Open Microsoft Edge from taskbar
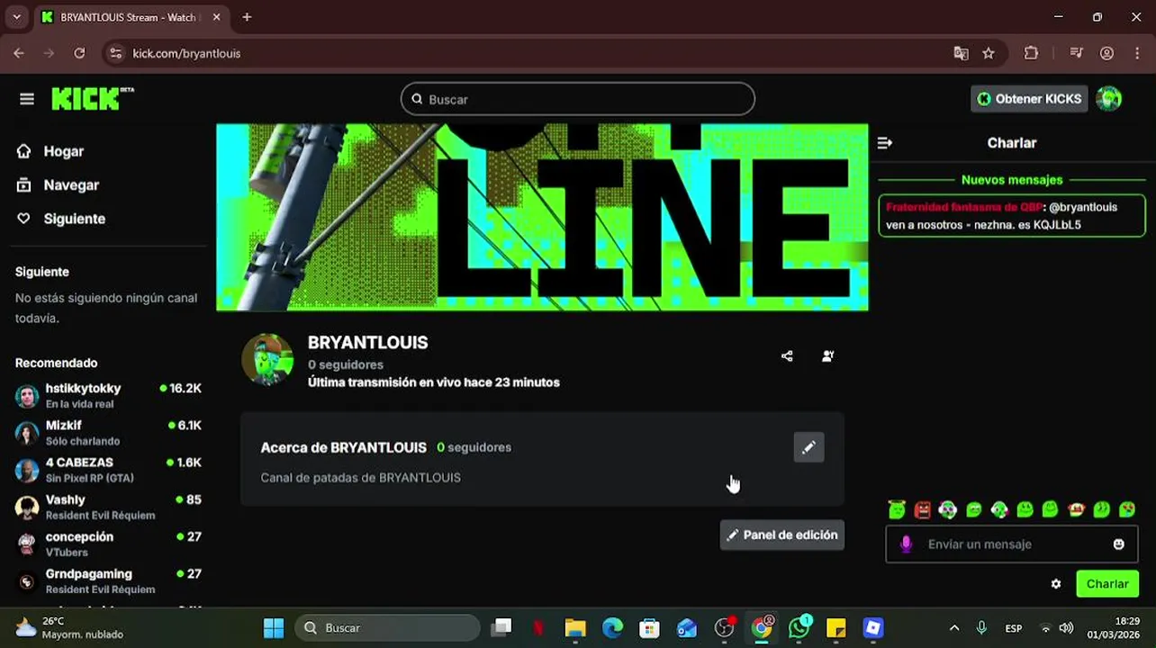This screenshot has height=648, width=1156. [612, 627]
